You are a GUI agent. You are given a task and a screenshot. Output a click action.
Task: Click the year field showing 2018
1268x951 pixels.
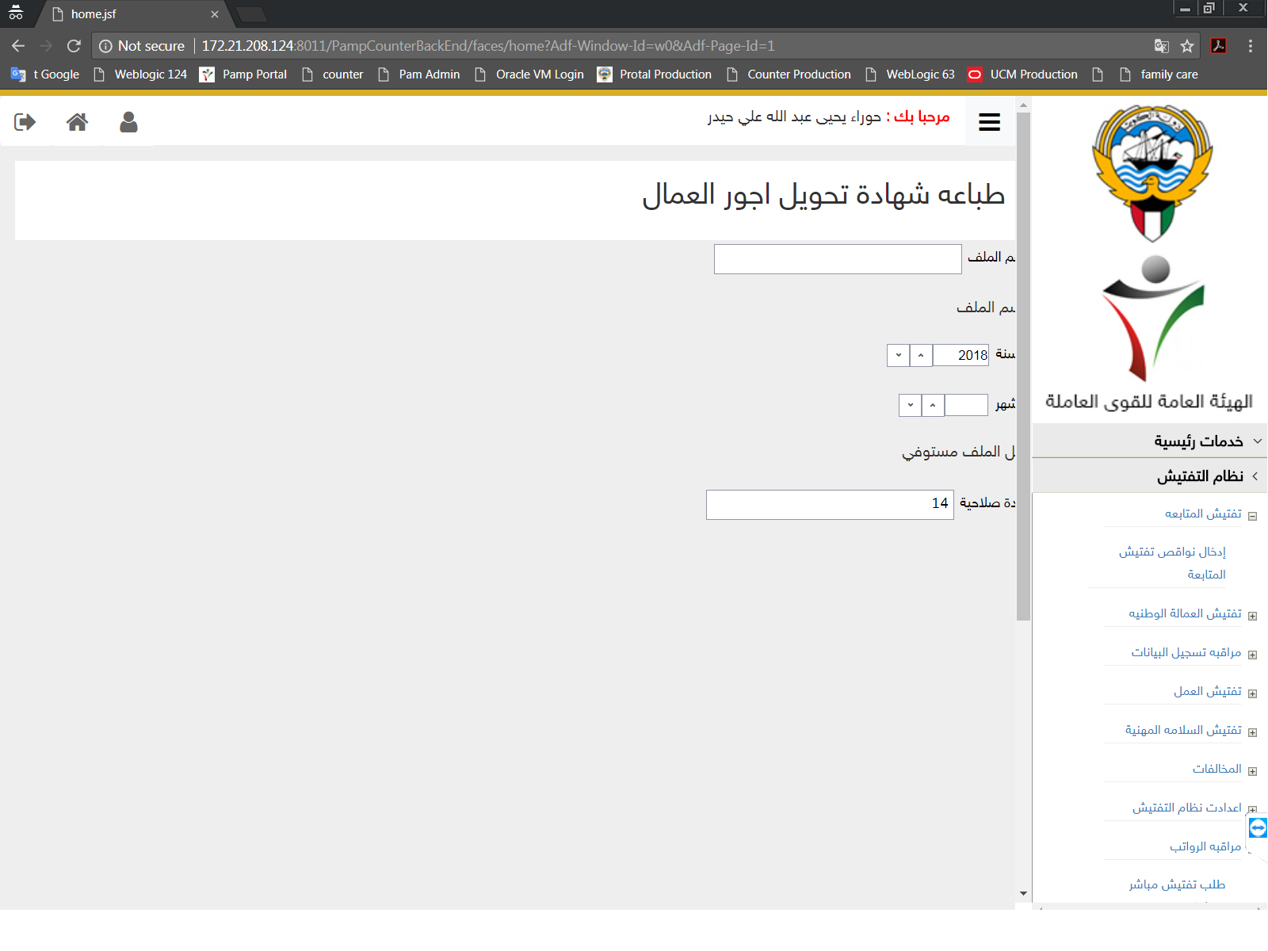961,355
